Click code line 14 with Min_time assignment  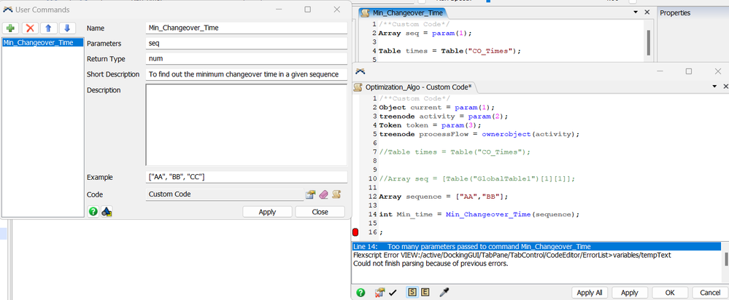tap(479, 215)
